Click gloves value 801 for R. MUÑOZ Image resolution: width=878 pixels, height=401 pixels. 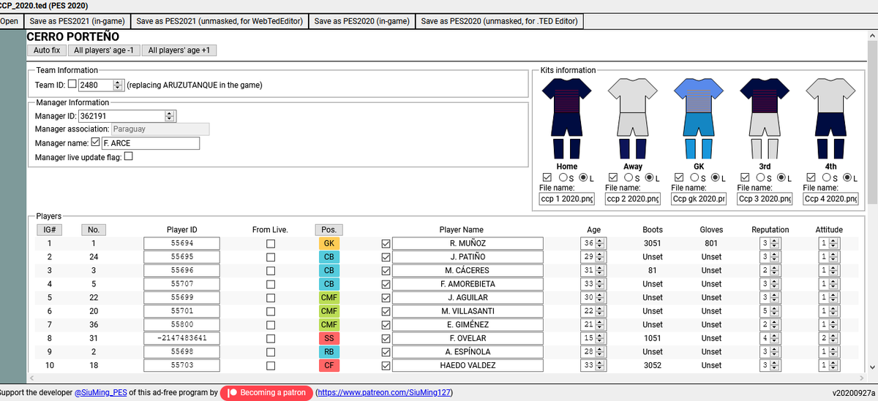pyautogui.click(x=711, y=243)
